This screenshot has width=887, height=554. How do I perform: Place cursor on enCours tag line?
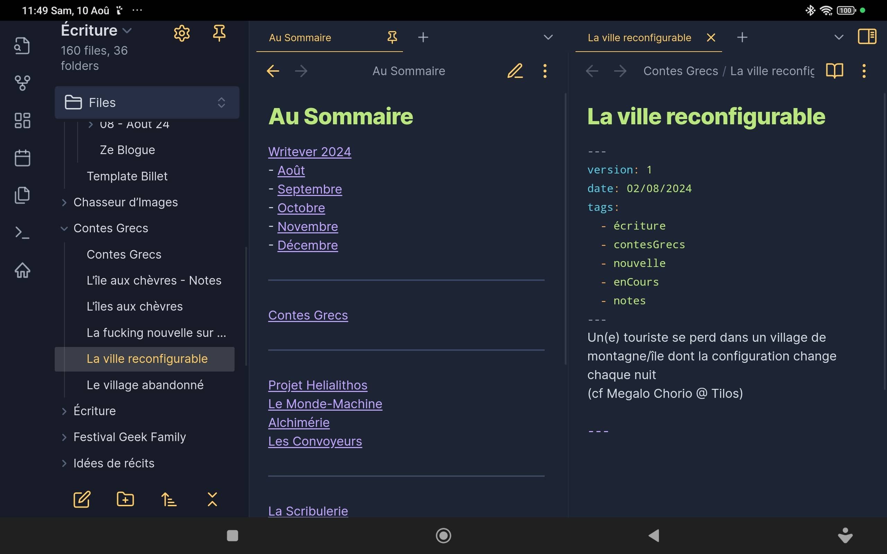click(636, 282)
